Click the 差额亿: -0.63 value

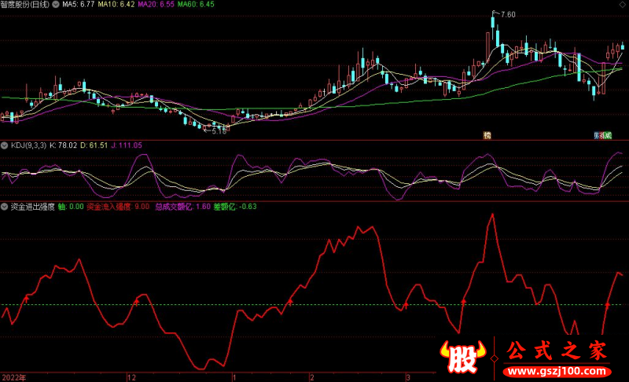click(x=235, y=207)
